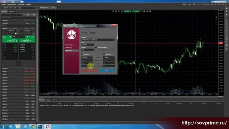Click the deposit icon beside the account selector

pyautogui.click(x=36, y=8)
